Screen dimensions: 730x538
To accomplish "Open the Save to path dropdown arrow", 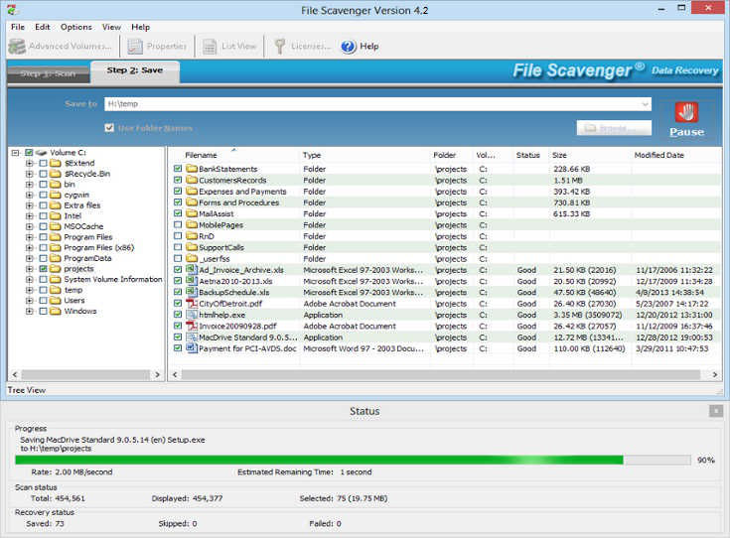I will [645, 104].
